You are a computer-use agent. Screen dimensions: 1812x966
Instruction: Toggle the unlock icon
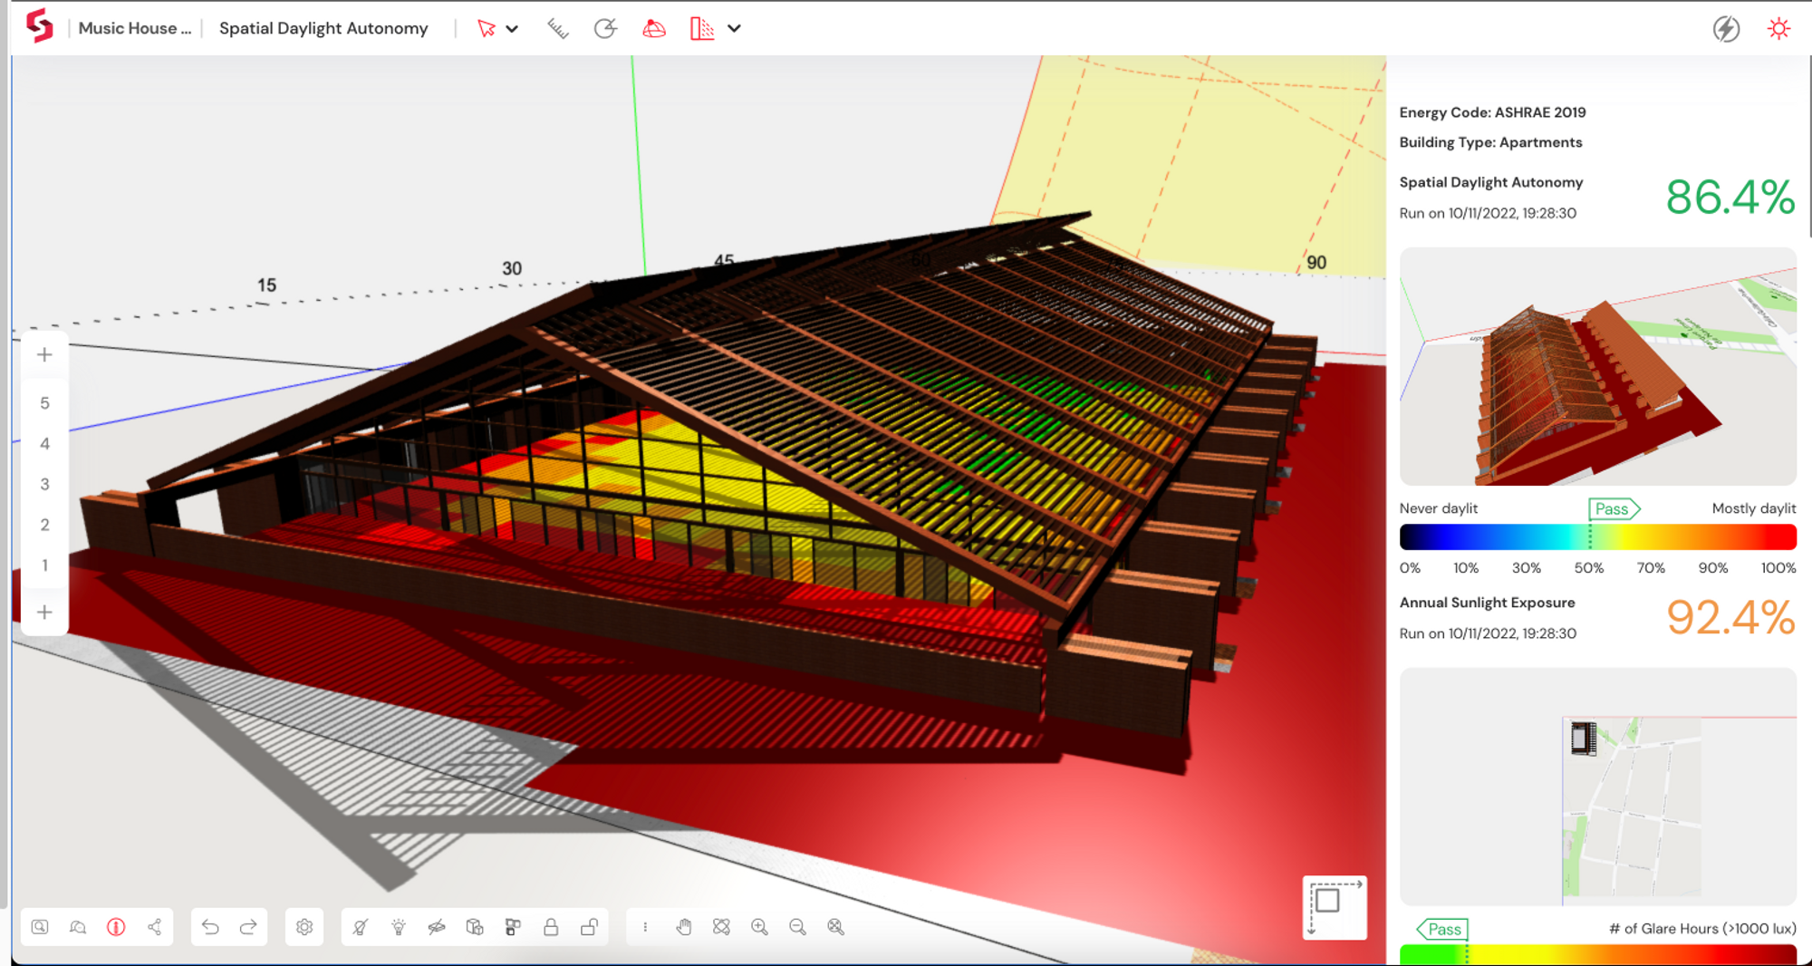(589, 927)
